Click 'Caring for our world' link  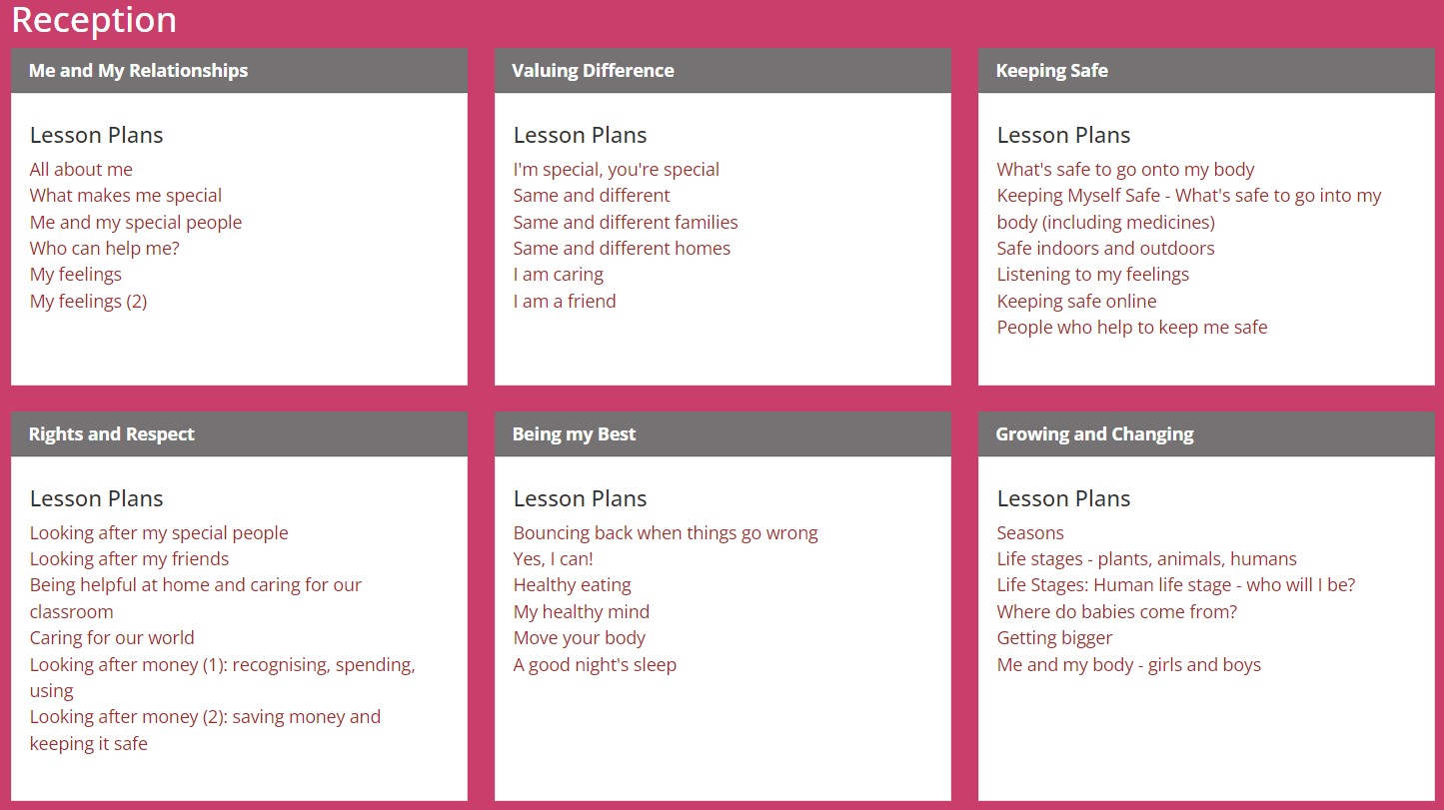[112, 637]
